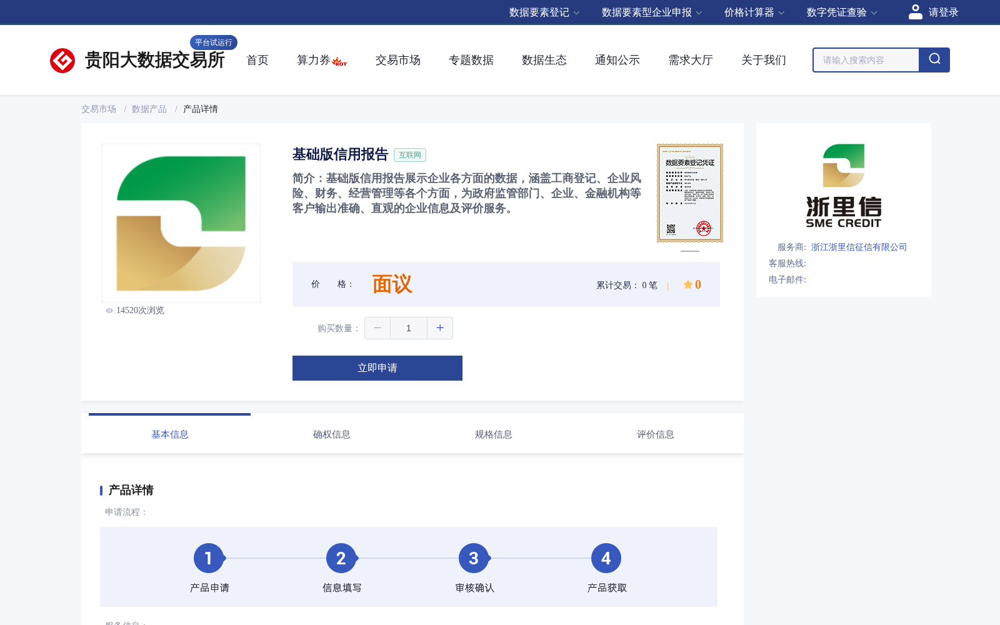Click step 2 信息填写 circle
The width and height of the screenshot is (1000, 625).
tap(341, 558)
